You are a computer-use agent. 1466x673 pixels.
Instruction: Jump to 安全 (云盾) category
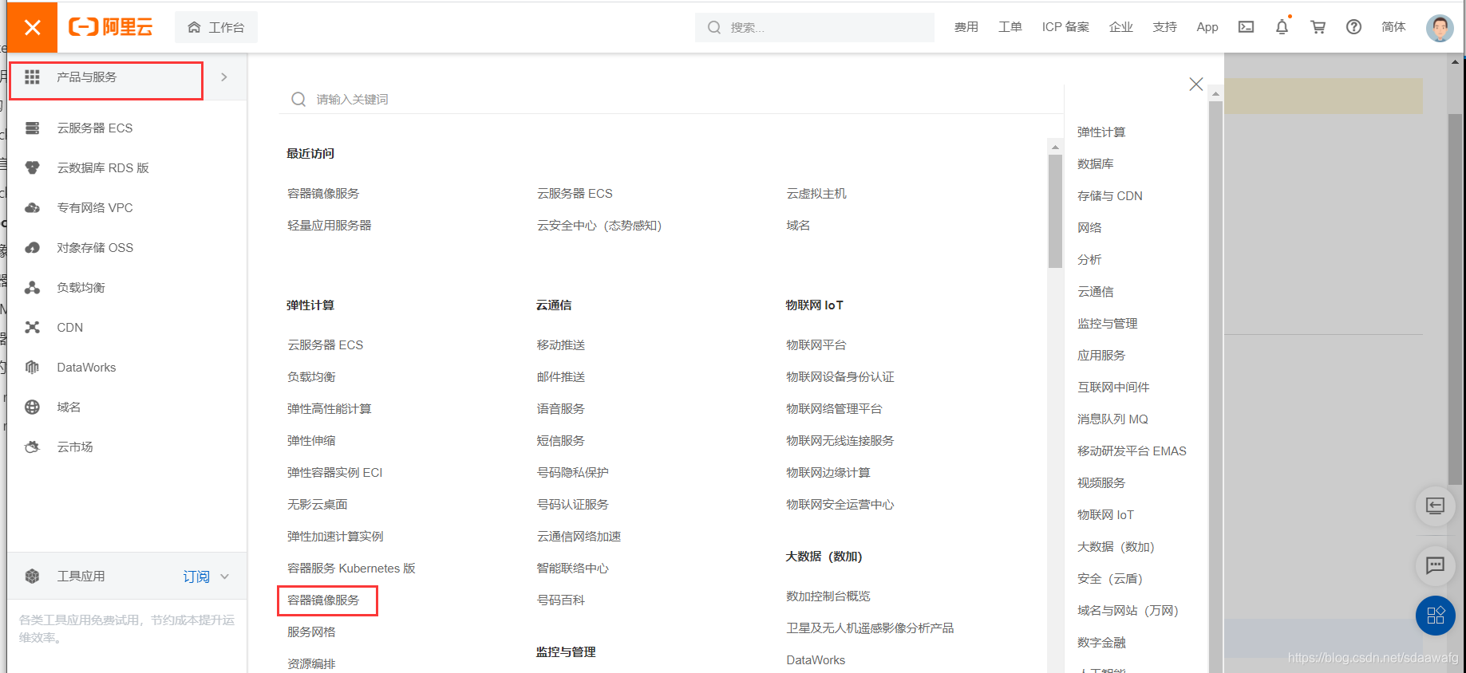pyautogui.click(x=1110, y=578)
